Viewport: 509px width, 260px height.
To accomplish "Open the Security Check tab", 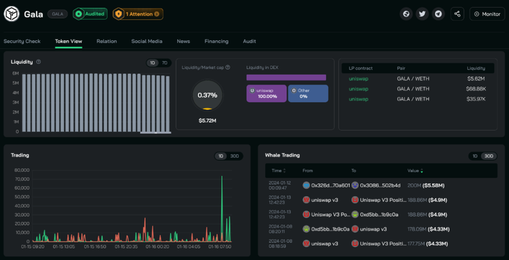I will pyautogui.click(x=22, y=41).
